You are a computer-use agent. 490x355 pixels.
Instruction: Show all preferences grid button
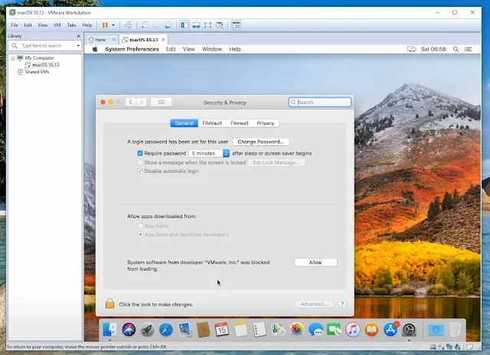pos(162,102)
